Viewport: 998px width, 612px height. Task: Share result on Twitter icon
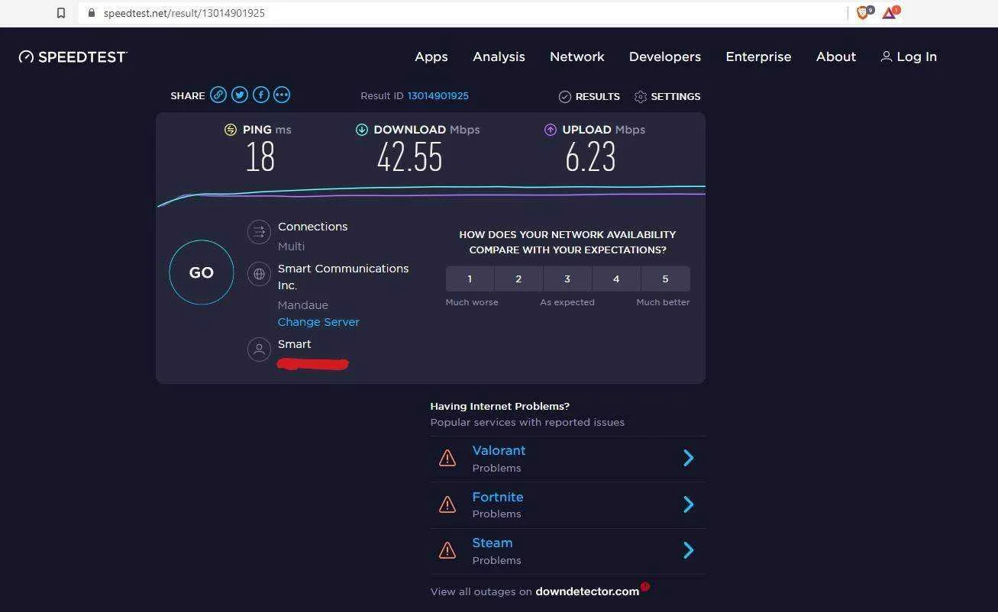240,95
